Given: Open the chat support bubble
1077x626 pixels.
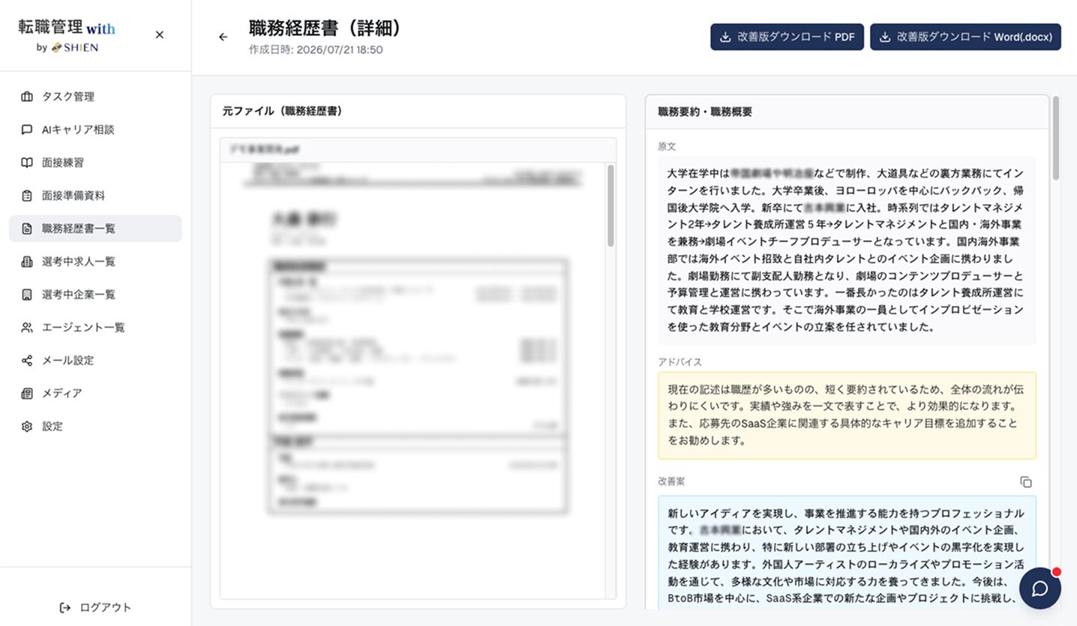Looking at the screenshot, I should (x=1040, y=589).
